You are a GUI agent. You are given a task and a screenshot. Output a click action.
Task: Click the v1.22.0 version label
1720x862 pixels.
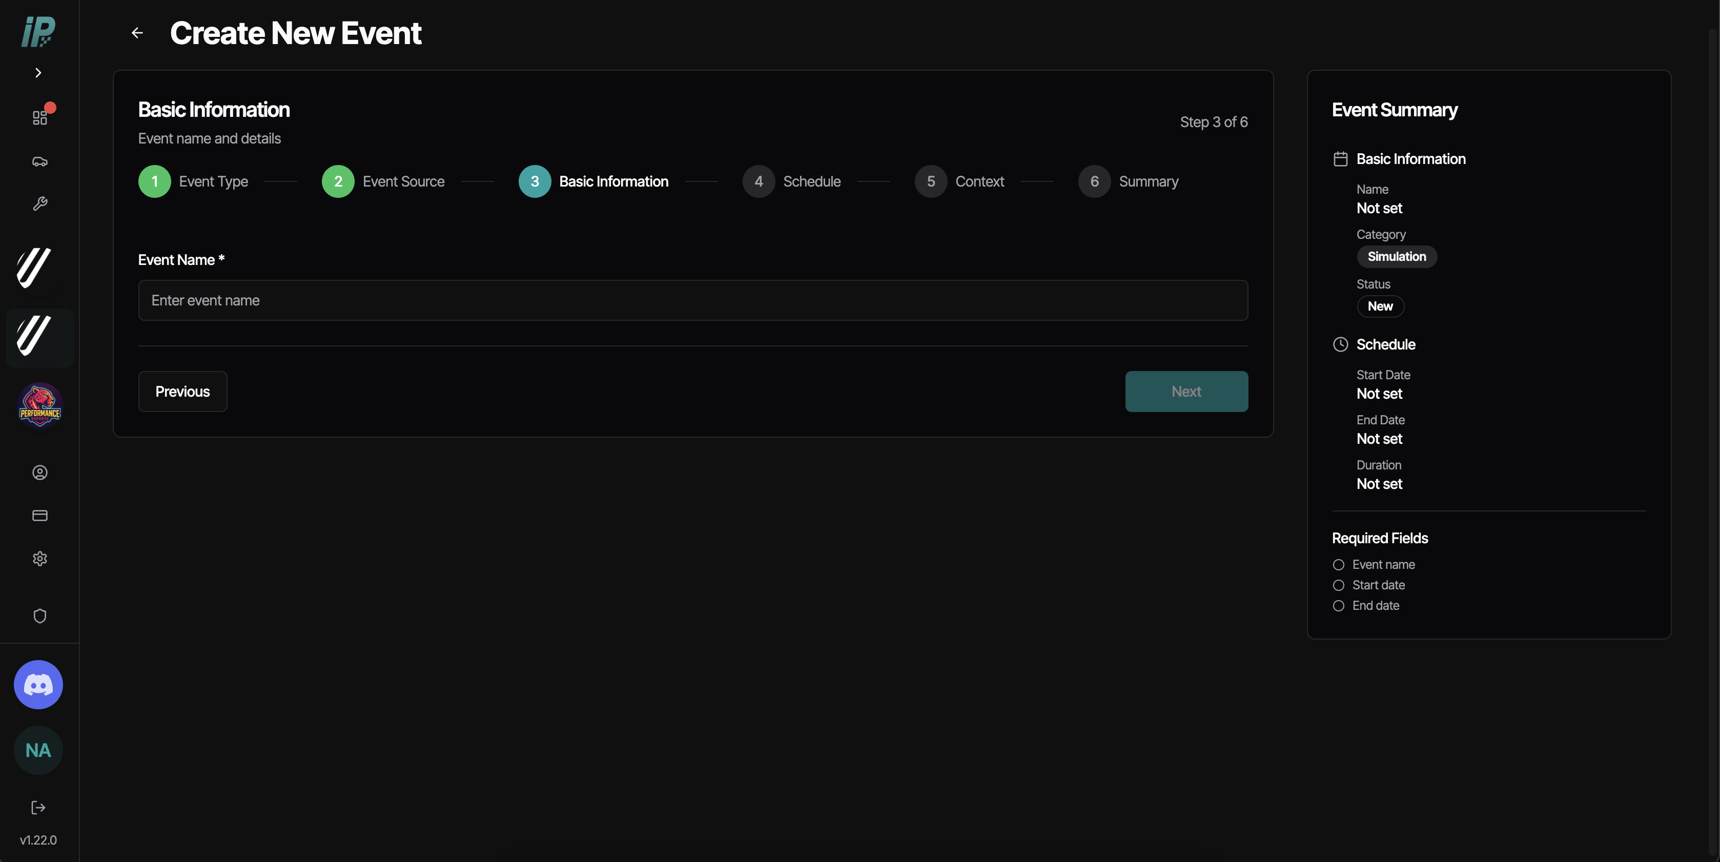39,840
